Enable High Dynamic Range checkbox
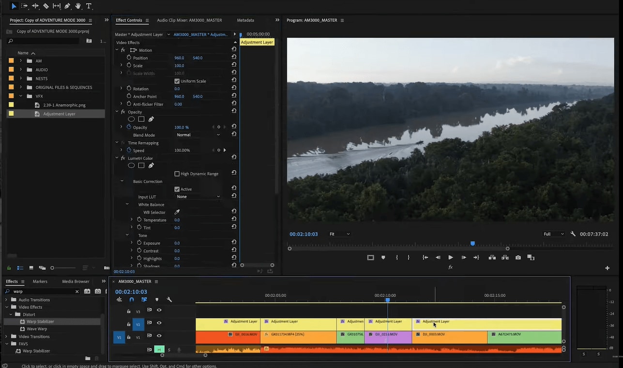623x368 pixels. [x=177, y=174]
